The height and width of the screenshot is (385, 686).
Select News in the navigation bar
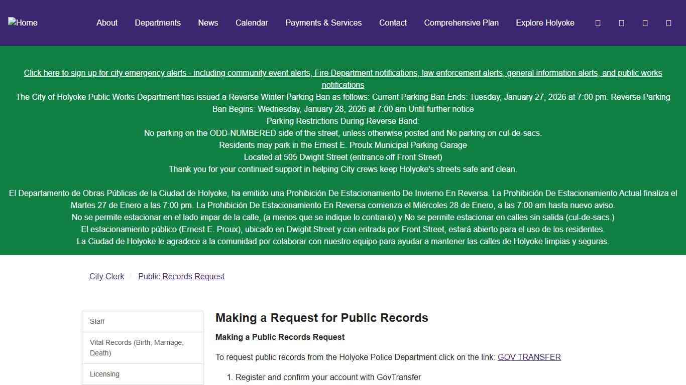tap(208, 23)
